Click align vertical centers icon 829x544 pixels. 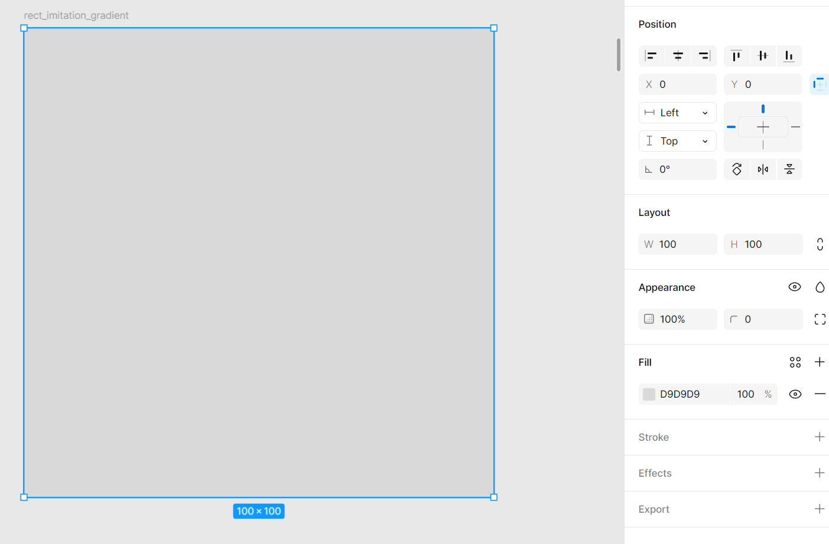click(x=763, y=56)
